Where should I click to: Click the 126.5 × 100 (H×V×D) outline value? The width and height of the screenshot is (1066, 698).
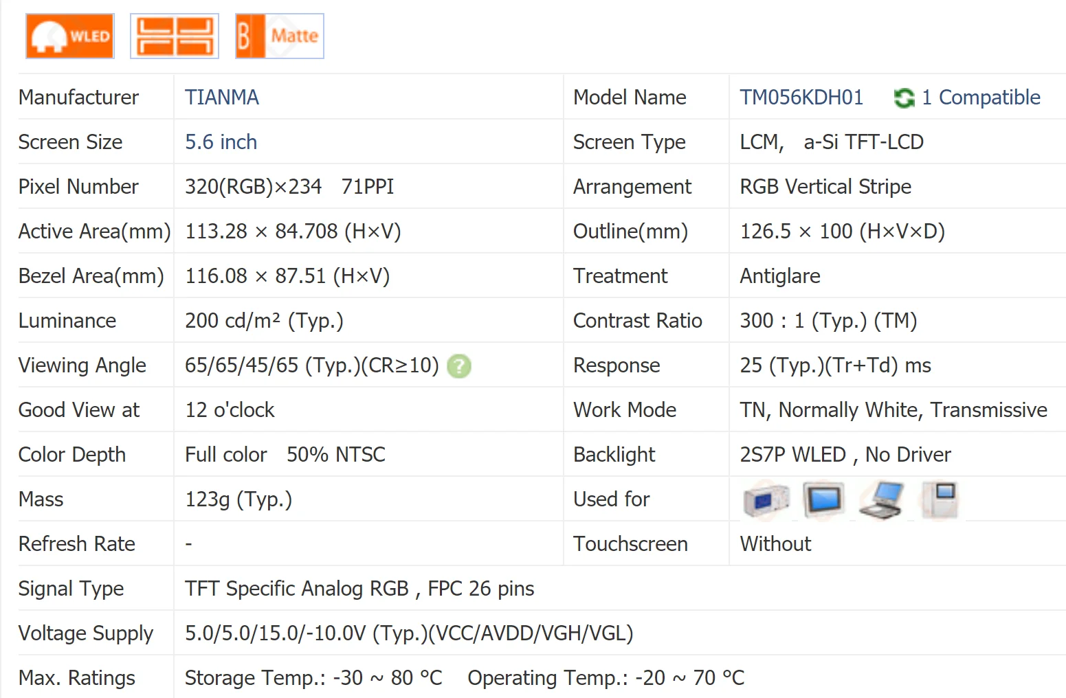[843, 232]
